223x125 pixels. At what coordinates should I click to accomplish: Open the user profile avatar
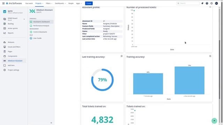click(x=216, y=3)
